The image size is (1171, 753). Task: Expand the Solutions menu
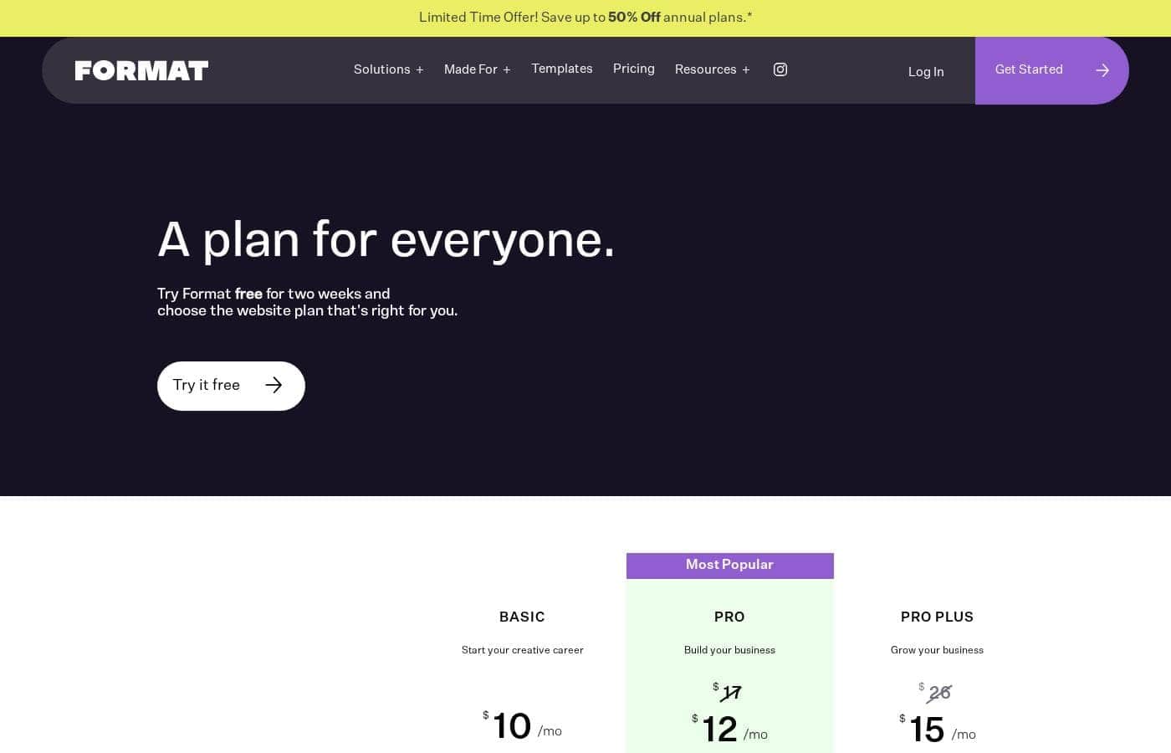[388, 69]
